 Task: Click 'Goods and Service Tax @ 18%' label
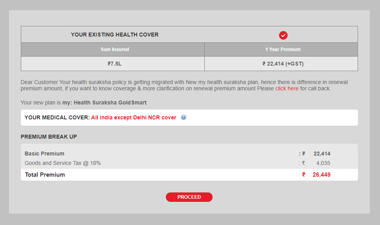coord(62,163)
